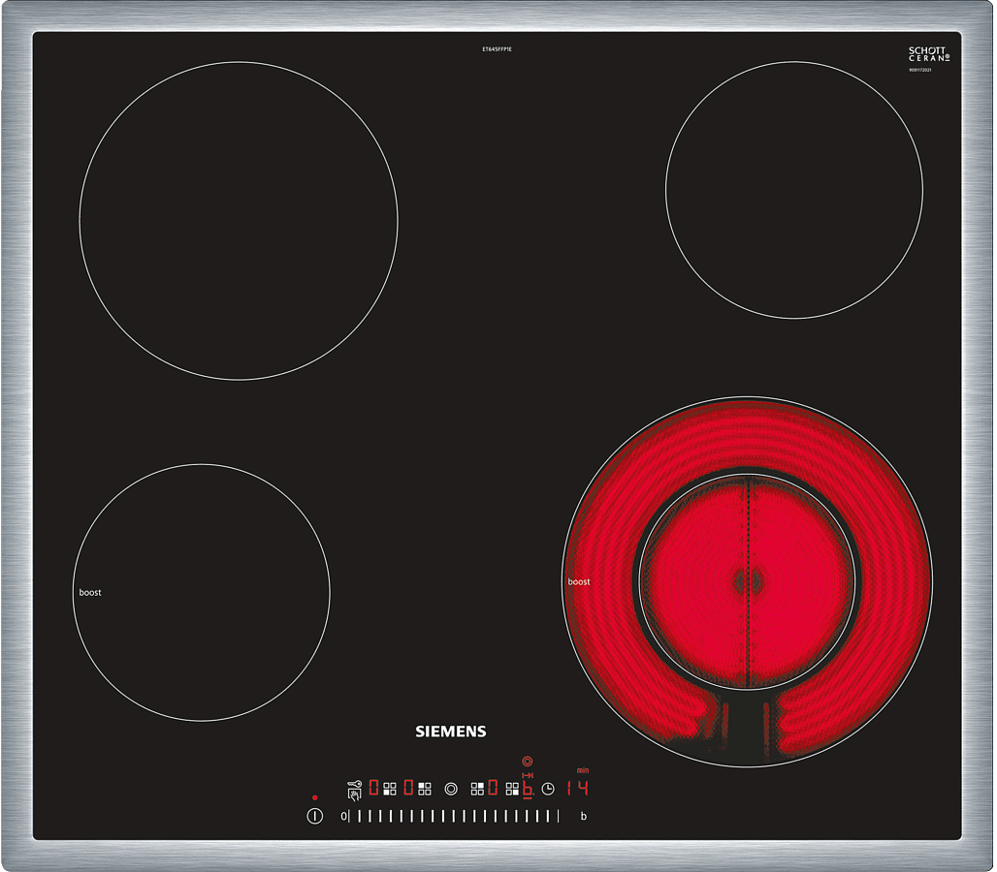Select the rear-right cooking zone selector icon

[x=477, y=789]
